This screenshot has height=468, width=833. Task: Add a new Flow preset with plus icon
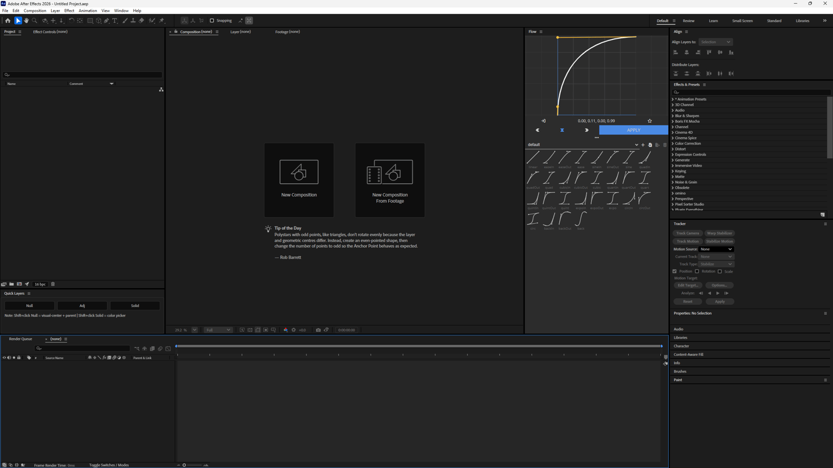[643, 145]
